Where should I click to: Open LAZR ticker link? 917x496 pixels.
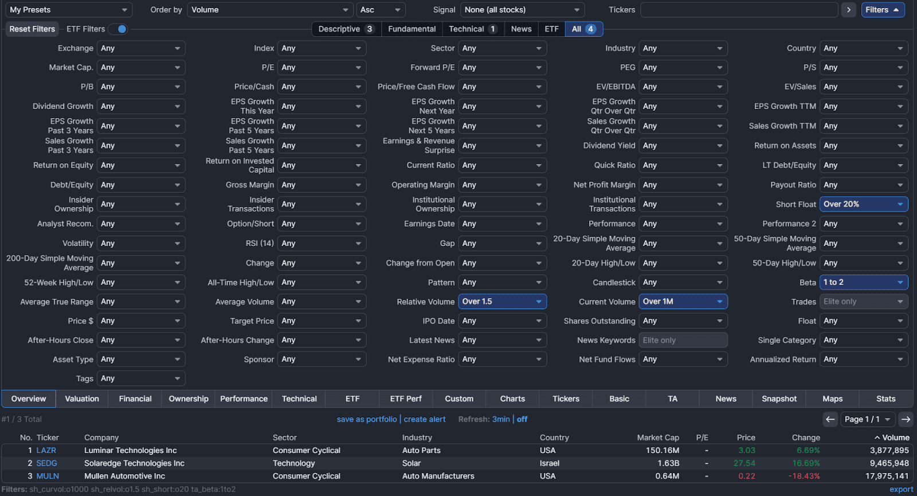pyautogui.click(x=46, y=450)
